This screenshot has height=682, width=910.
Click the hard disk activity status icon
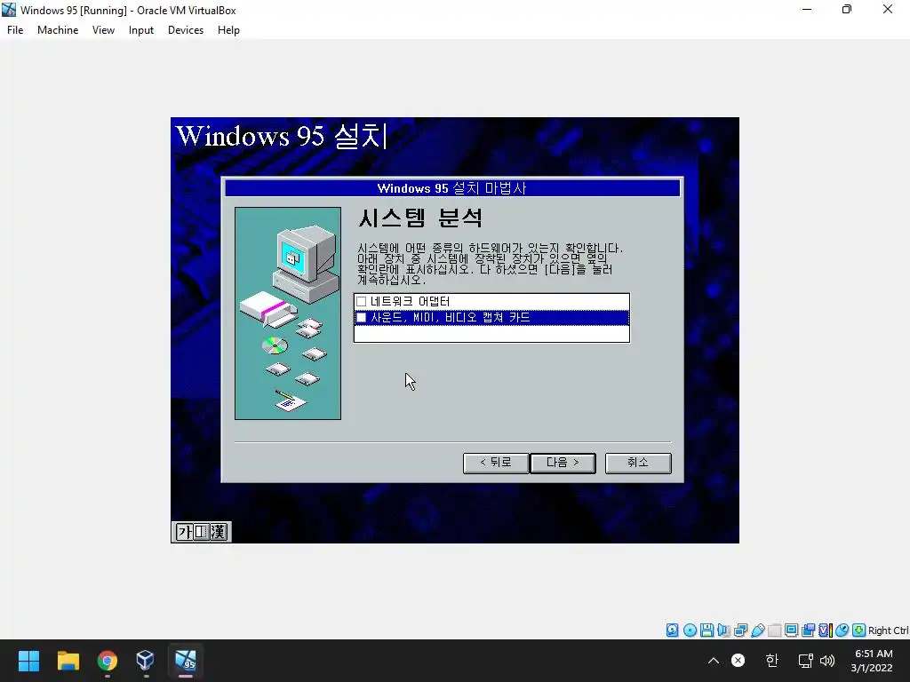point(672,630)
